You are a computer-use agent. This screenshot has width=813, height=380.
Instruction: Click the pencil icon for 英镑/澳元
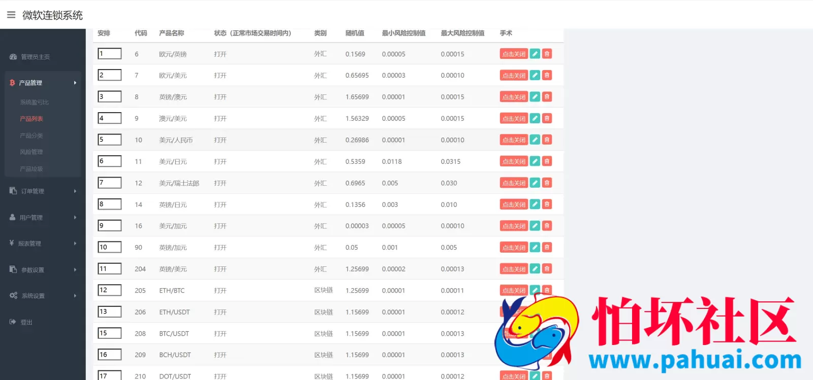point(535,97)
